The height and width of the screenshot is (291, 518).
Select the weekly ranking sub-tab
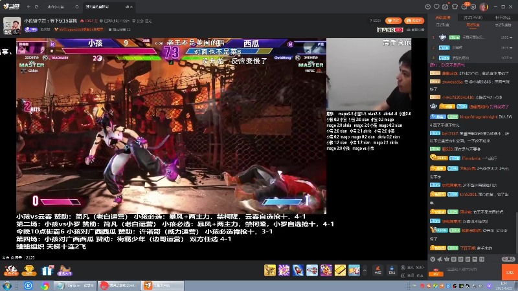[473, 25]
